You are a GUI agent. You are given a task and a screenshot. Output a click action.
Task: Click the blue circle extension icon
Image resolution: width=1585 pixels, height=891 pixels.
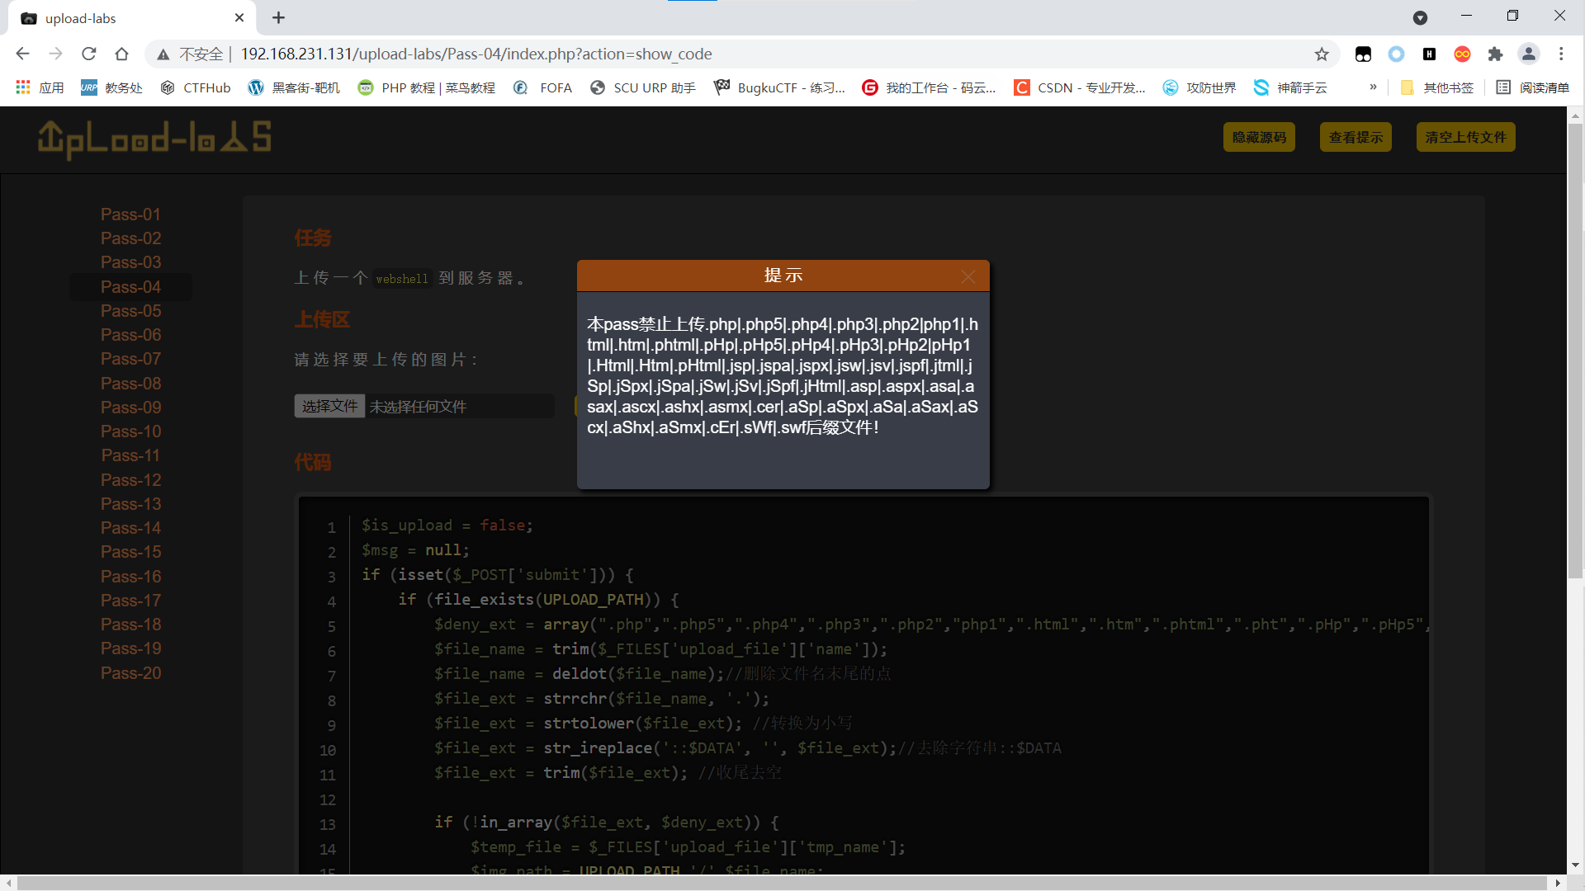[x=1396, y=54]
